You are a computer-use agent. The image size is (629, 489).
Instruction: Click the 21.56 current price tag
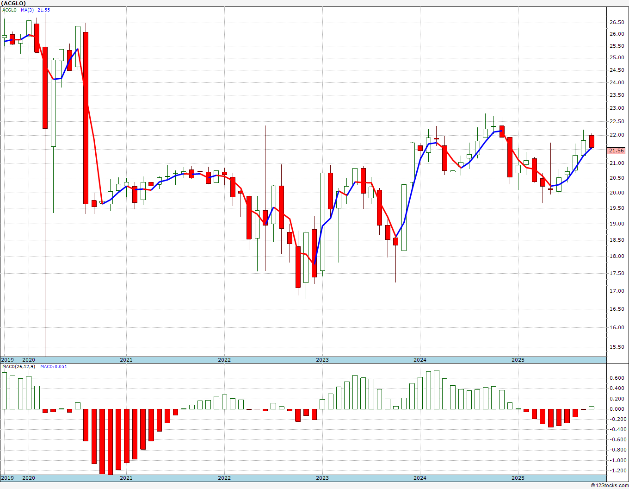616,150
